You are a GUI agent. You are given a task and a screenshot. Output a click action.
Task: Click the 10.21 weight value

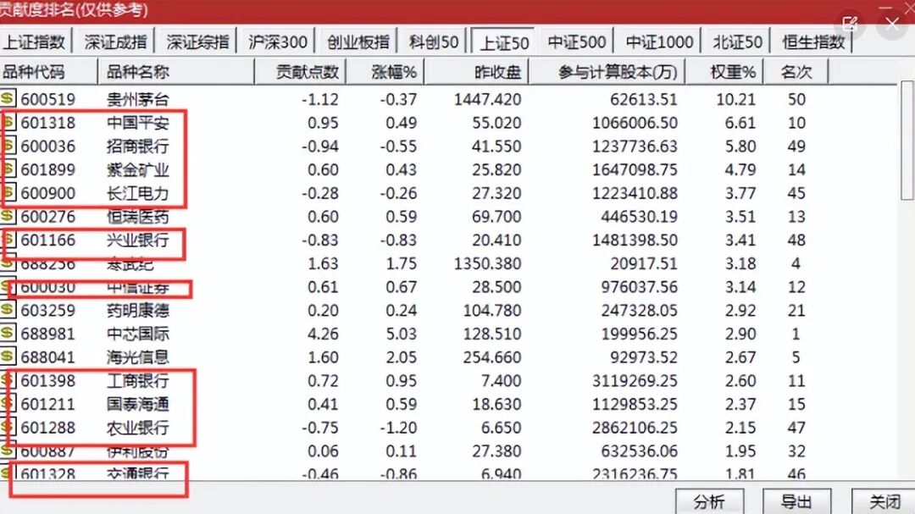tap(735, 99)
